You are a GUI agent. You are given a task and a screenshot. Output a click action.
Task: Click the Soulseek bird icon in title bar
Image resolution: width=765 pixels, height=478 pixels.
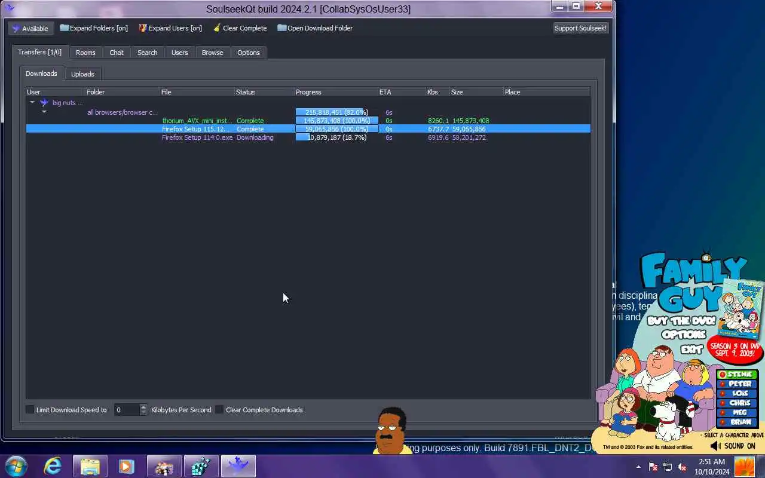click(9, 8)
